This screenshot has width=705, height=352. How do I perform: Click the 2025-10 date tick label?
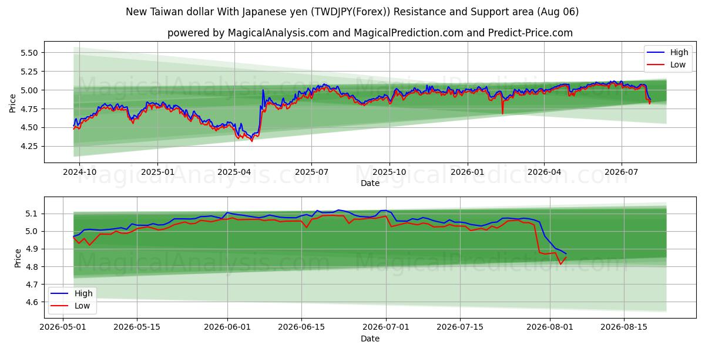tap(389, 172)
